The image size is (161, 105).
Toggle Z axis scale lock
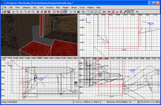100,12
